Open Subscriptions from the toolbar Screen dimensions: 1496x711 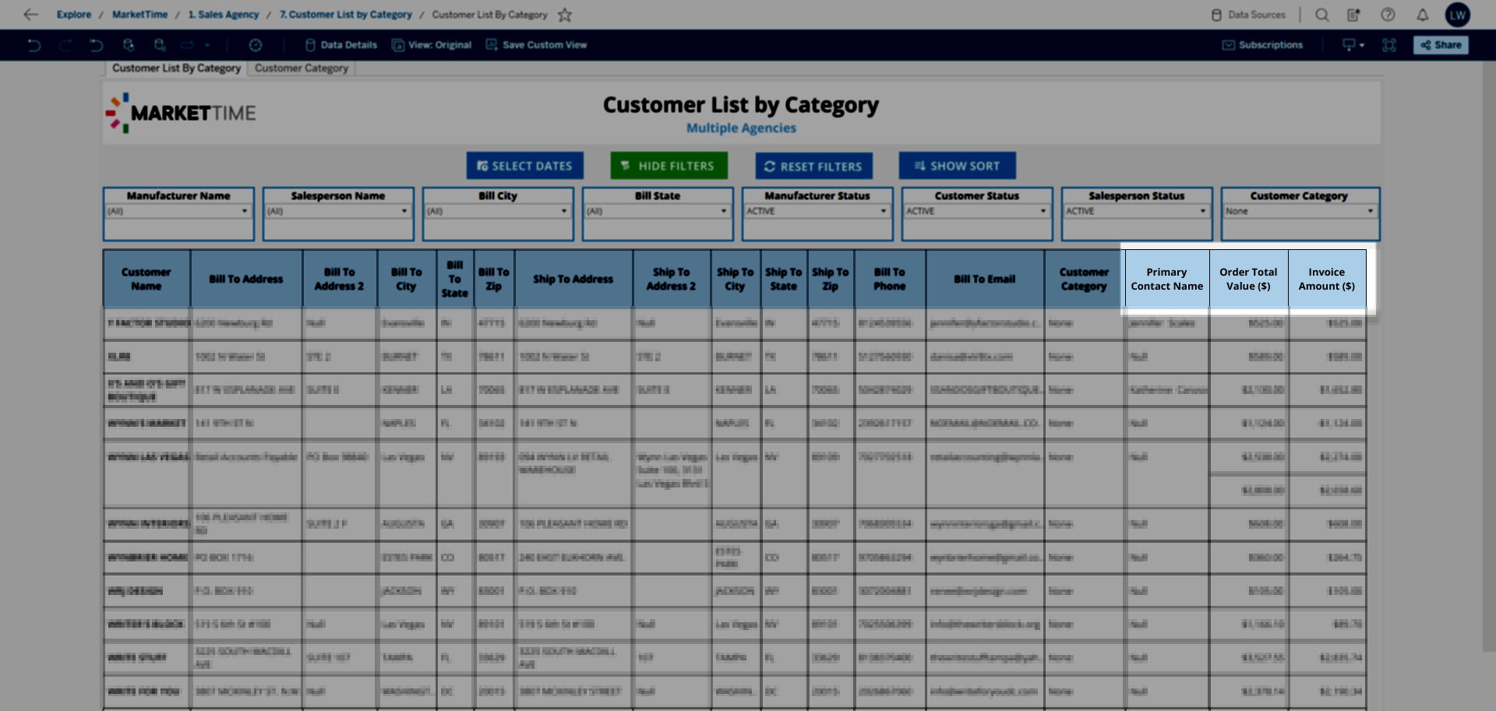1262,45
